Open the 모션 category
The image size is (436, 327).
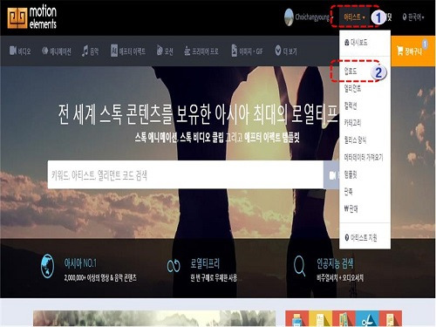(165, 51)
